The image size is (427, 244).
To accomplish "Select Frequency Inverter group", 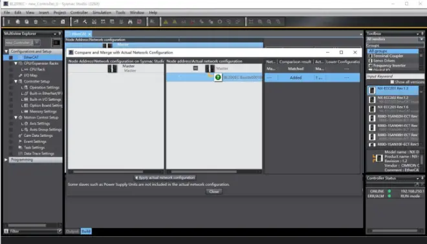I will (x=389, y=65).
